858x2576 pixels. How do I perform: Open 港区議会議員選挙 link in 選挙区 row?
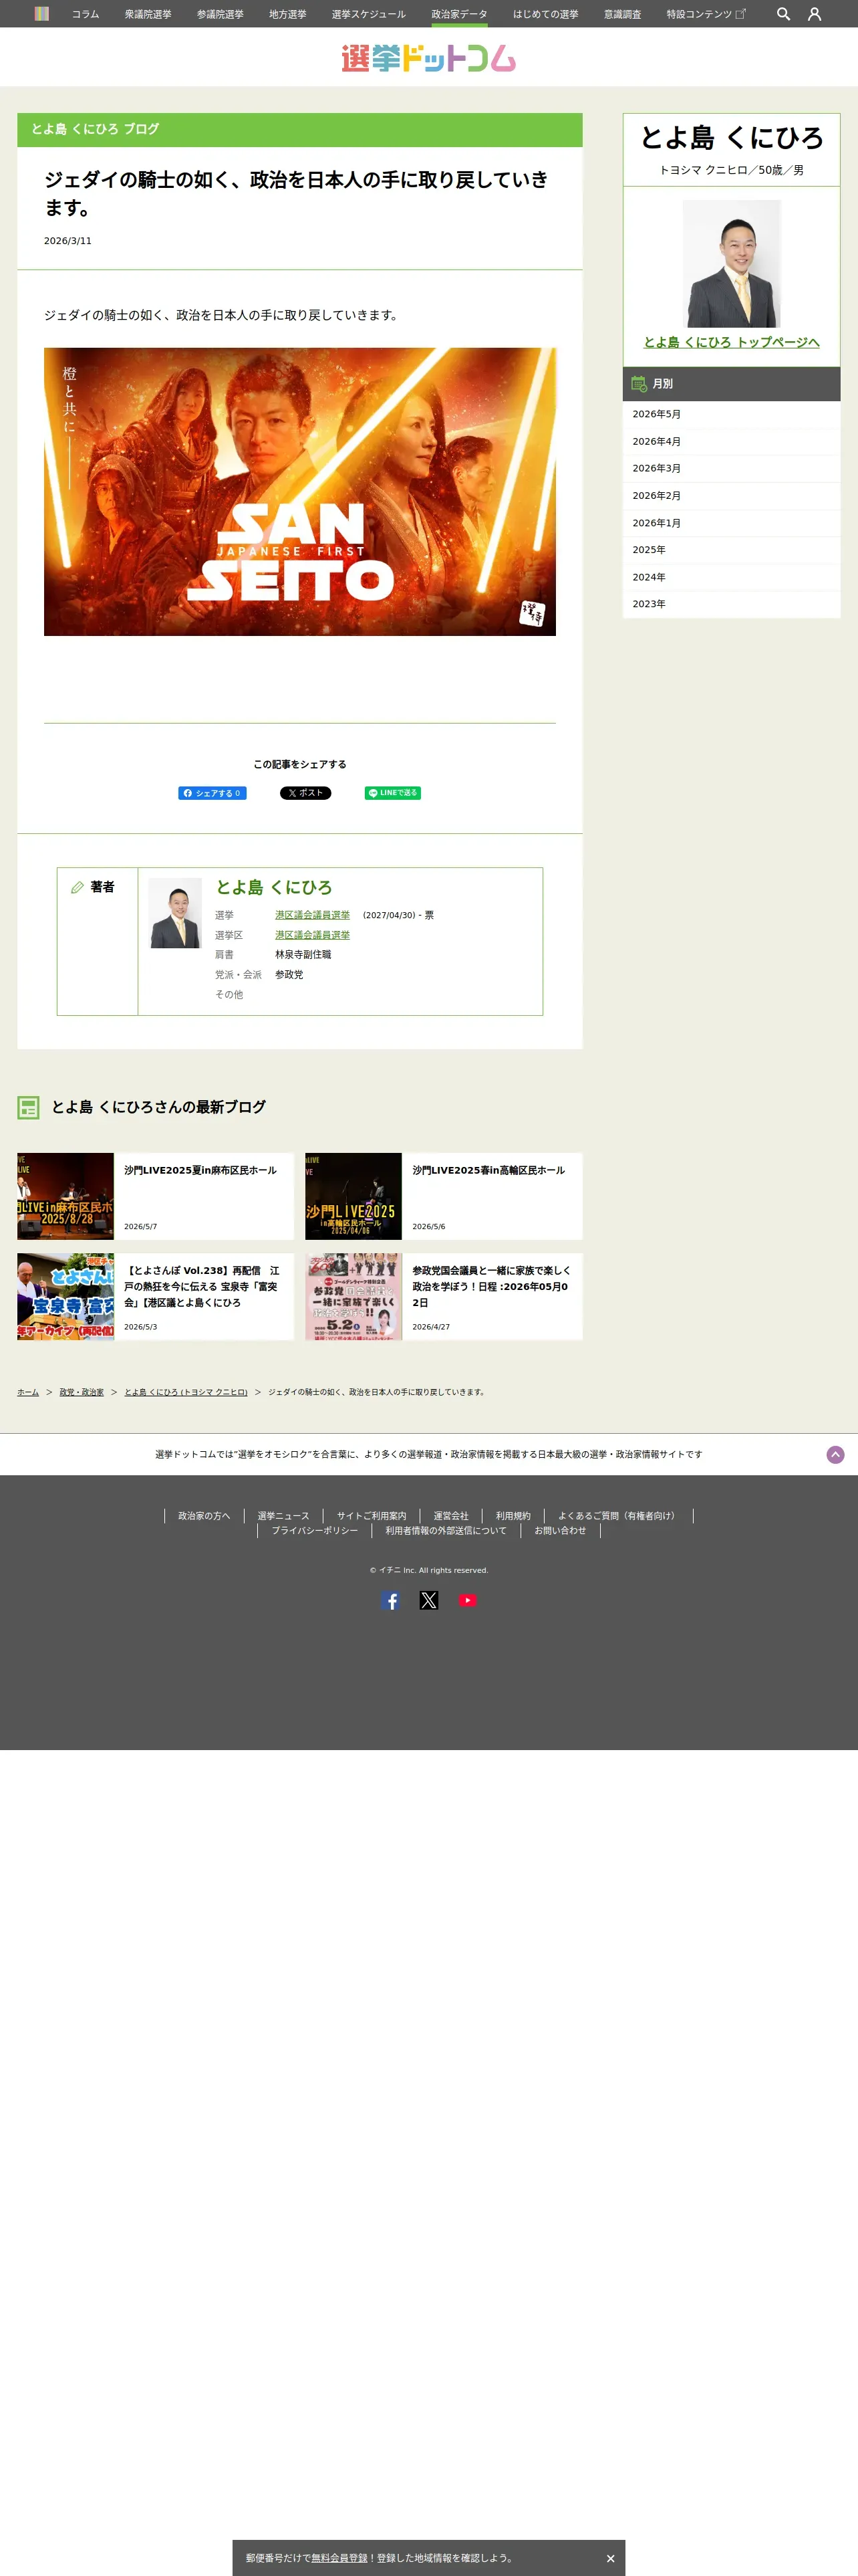(x=313, y=935)
